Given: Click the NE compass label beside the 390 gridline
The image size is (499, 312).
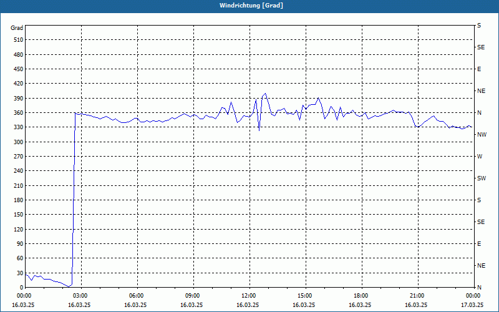Looking at the screenshot, I should (x=481, y=91).
